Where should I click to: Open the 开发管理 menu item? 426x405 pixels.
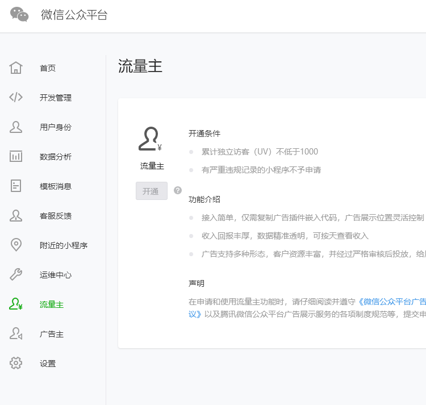pos(56,98)
